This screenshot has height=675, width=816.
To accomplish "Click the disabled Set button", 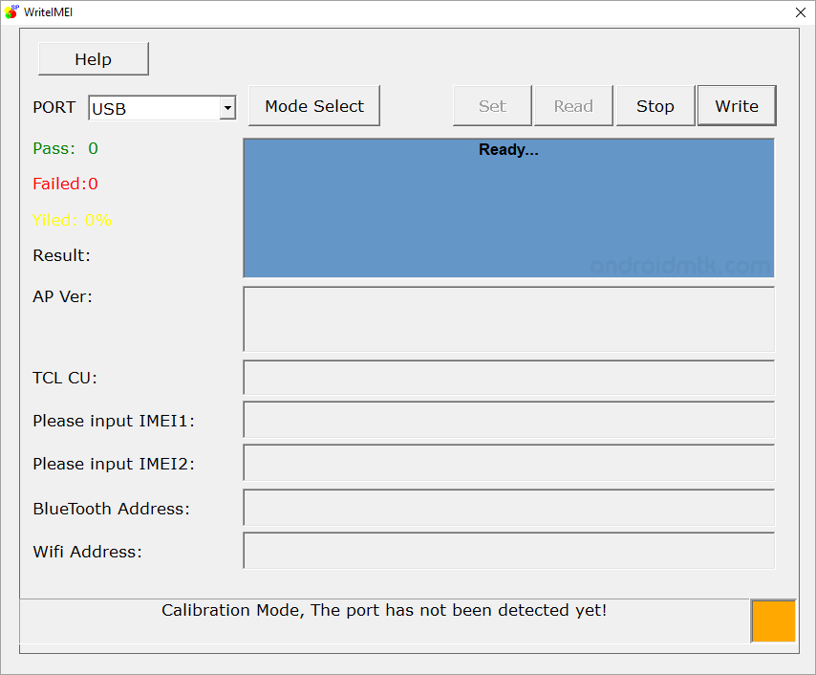I will 492,106.
